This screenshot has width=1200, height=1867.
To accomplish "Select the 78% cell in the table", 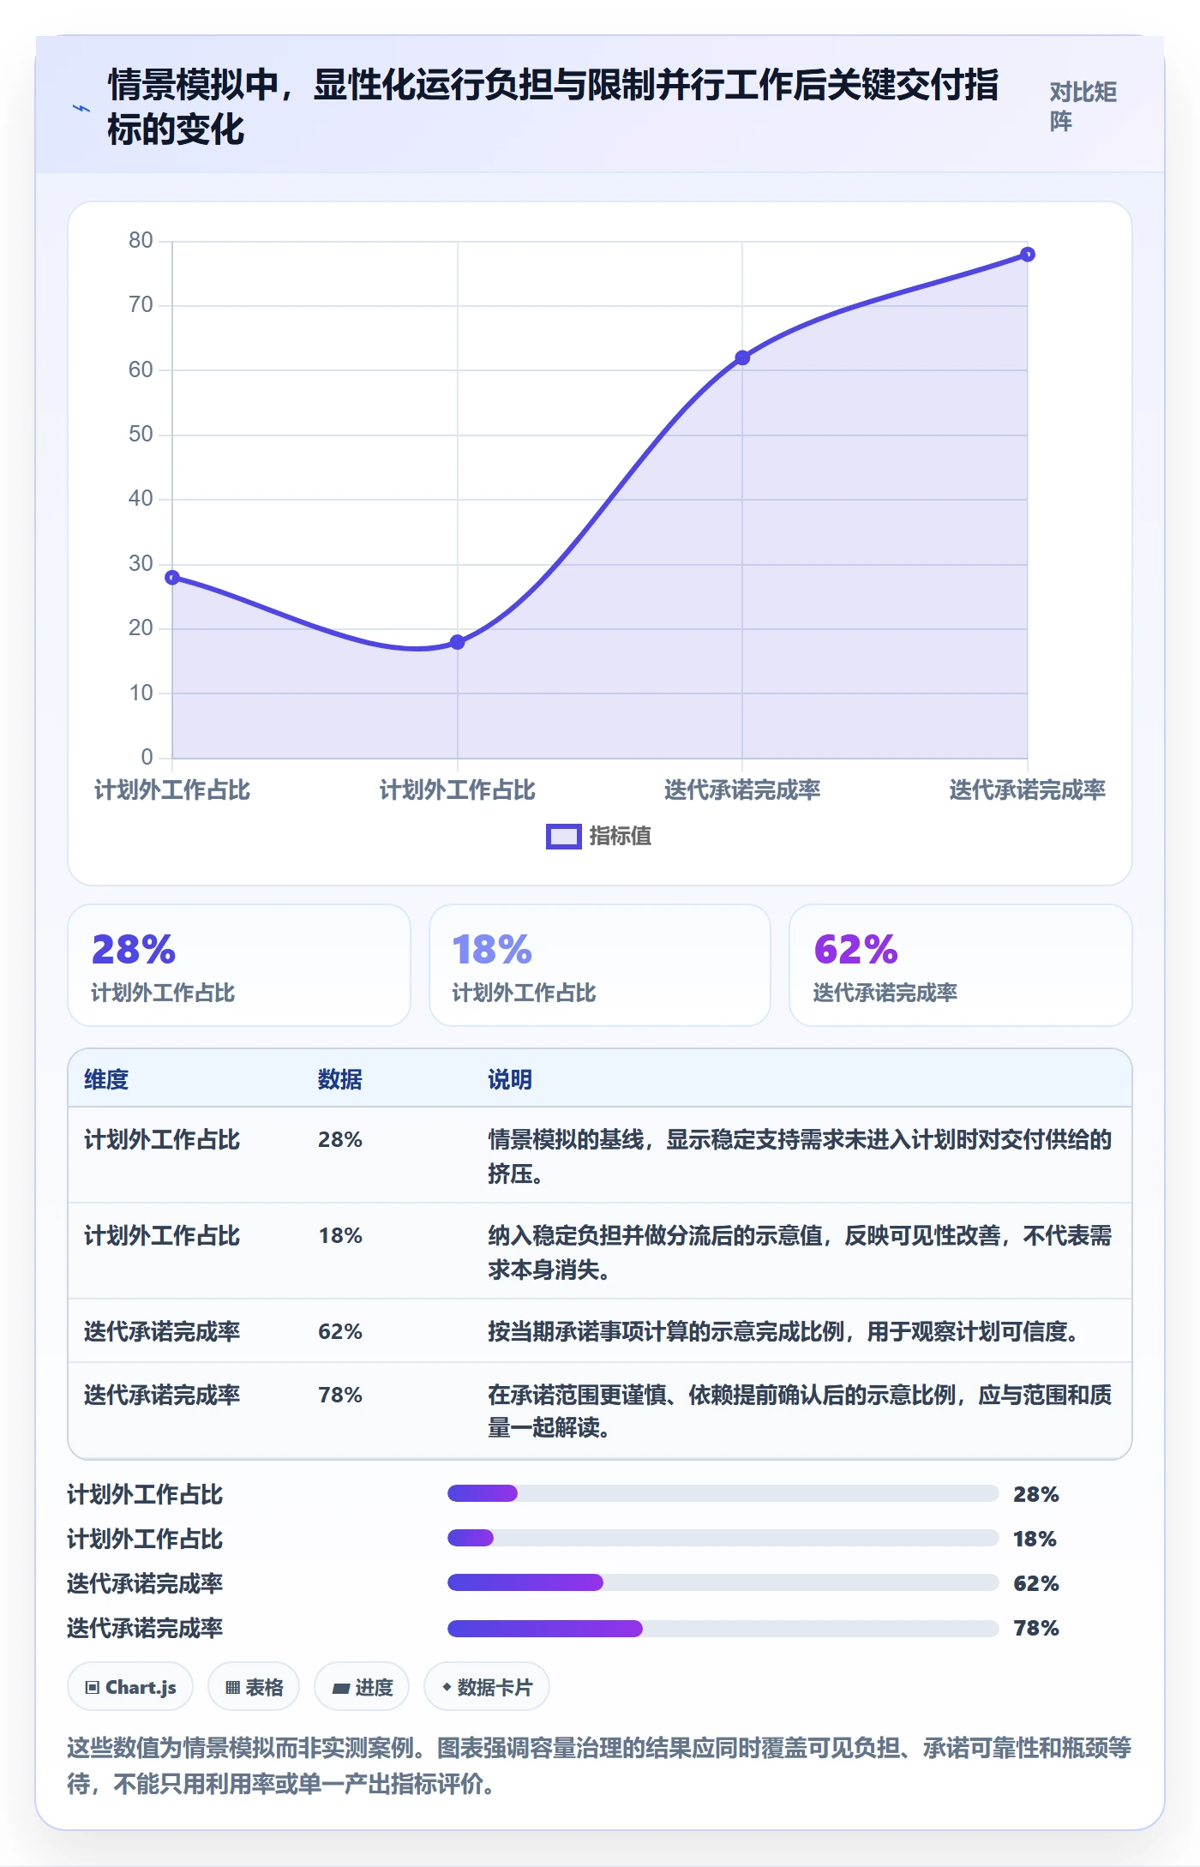I will (x=340, y=1396).
